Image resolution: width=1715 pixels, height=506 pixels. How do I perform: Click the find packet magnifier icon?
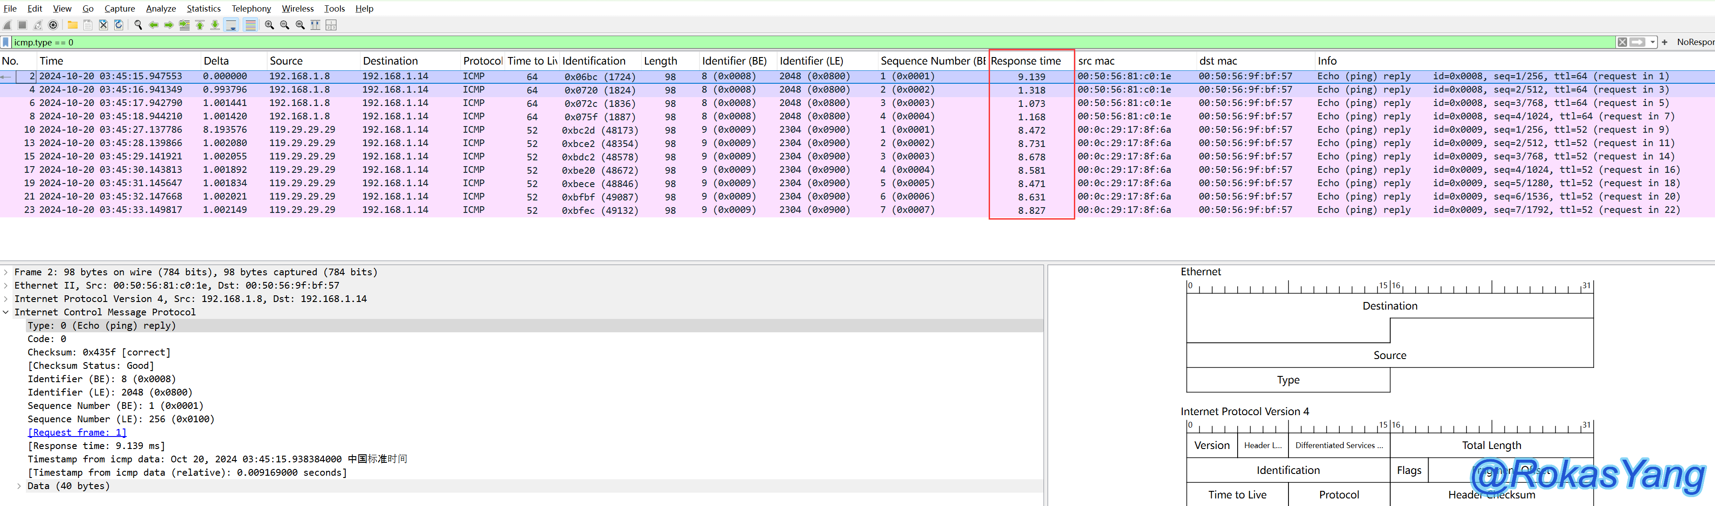pos(138,25)
